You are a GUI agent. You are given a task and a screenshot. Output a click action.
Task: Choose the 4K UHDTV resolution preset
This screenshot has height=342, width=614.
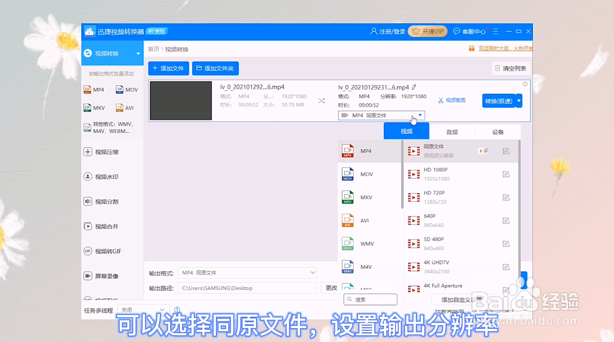click(460, 267)
